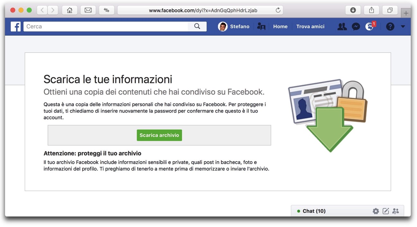
Task: Click the download archive illustration
Action: (328, 115)
